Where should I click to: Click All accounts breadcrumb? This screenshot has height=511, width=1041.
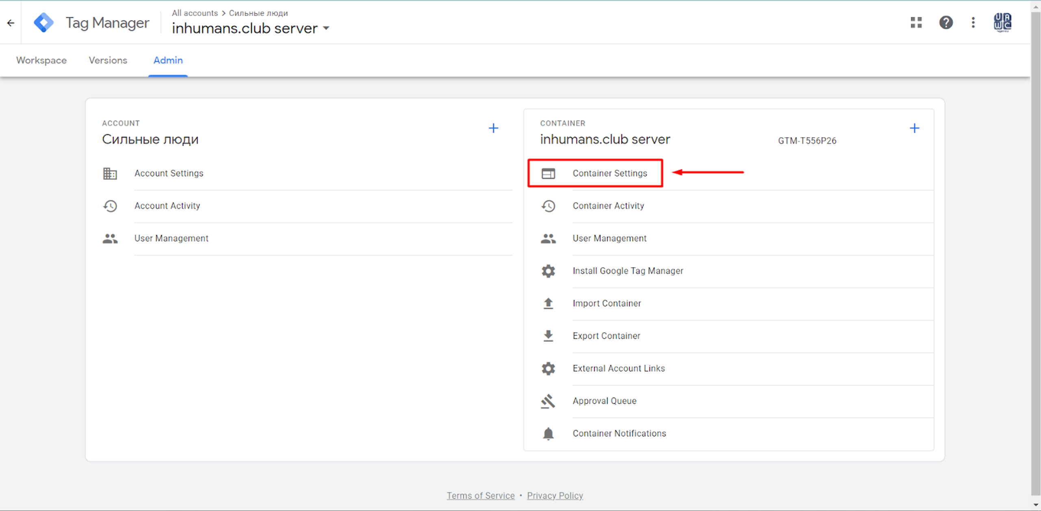tap(195, 13)
